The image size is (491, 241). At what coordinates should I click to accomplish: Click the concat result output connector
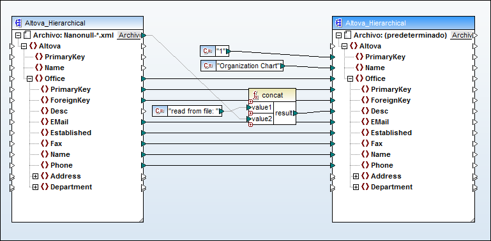click(295, 113)
